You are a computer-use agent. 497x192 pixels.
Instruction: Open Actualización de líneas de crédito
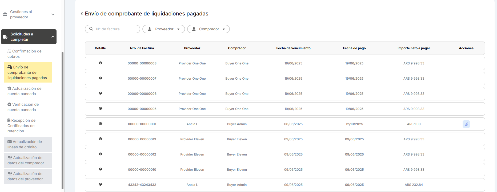coord(25,144)
